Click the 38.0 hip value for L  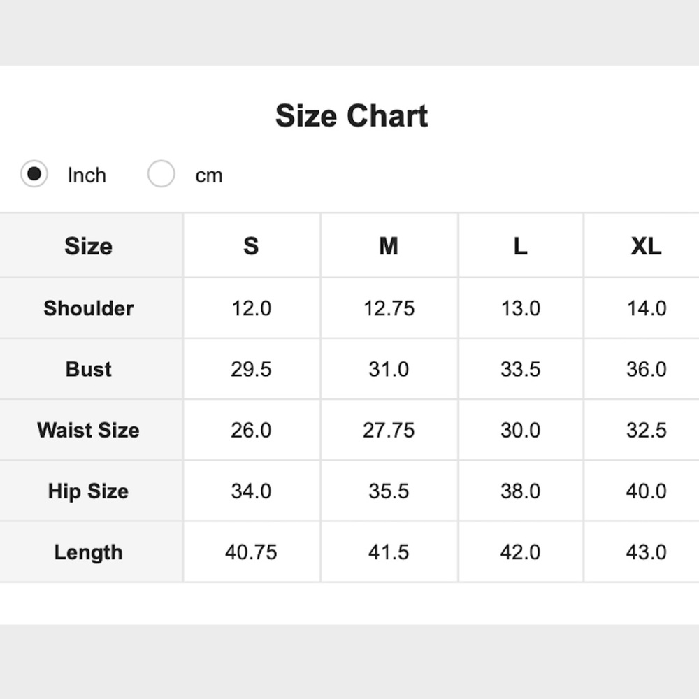520,491
